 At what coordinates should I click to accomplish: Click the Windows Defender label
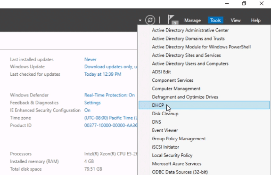point(29,95)
